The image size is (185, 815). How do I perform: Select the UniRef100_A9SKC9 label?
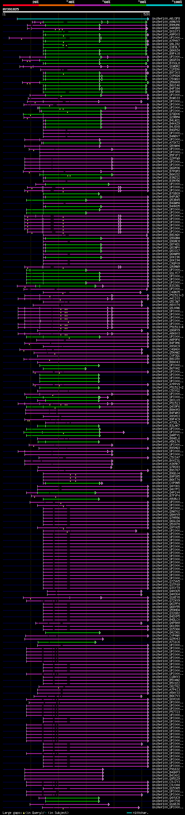[166, 346]
